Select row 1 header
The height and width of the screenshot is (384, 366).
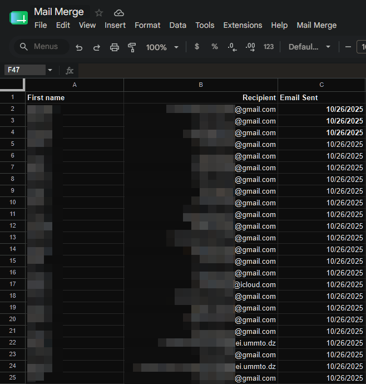tap(12, 97)
